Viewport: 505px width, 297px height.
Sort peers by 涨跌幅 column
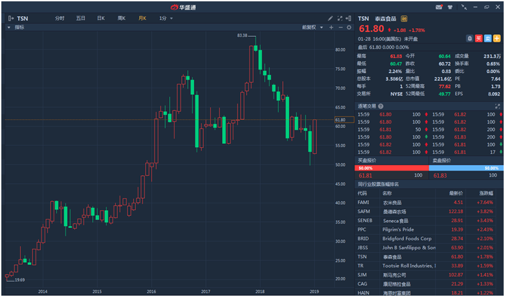coord(486,193)
